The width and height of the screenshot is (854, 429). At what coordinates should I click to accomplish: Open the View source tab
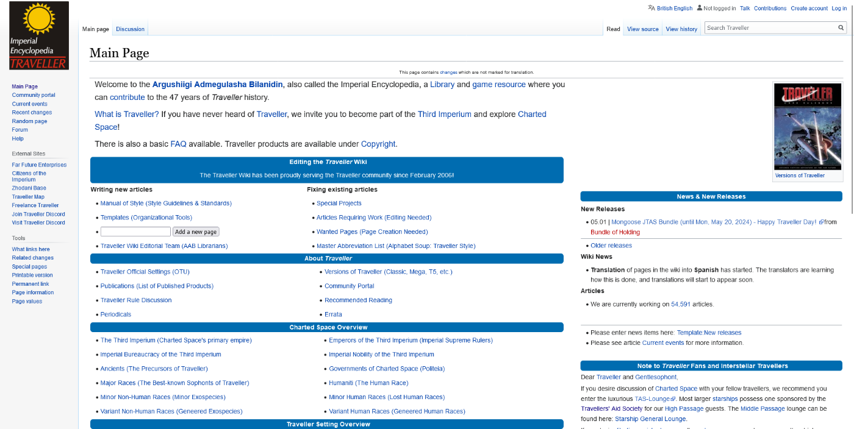[642, 29]
